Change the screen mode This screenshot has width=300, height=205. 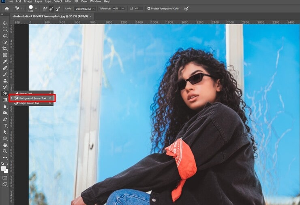click(x=5, y=184)
